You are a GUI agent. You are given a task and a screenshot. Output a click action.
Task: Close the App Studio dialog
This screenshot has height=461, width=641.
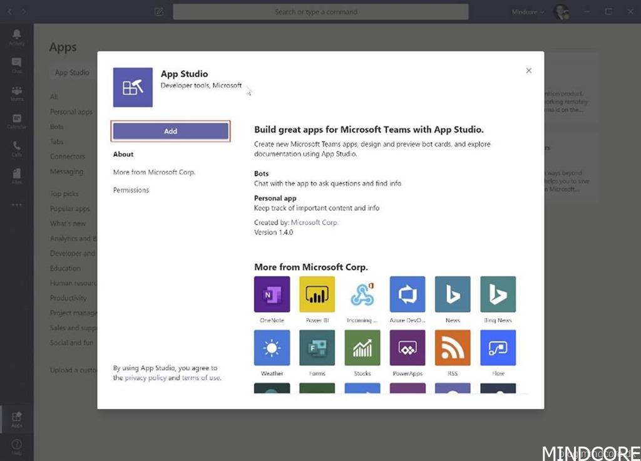click(529, 71)
